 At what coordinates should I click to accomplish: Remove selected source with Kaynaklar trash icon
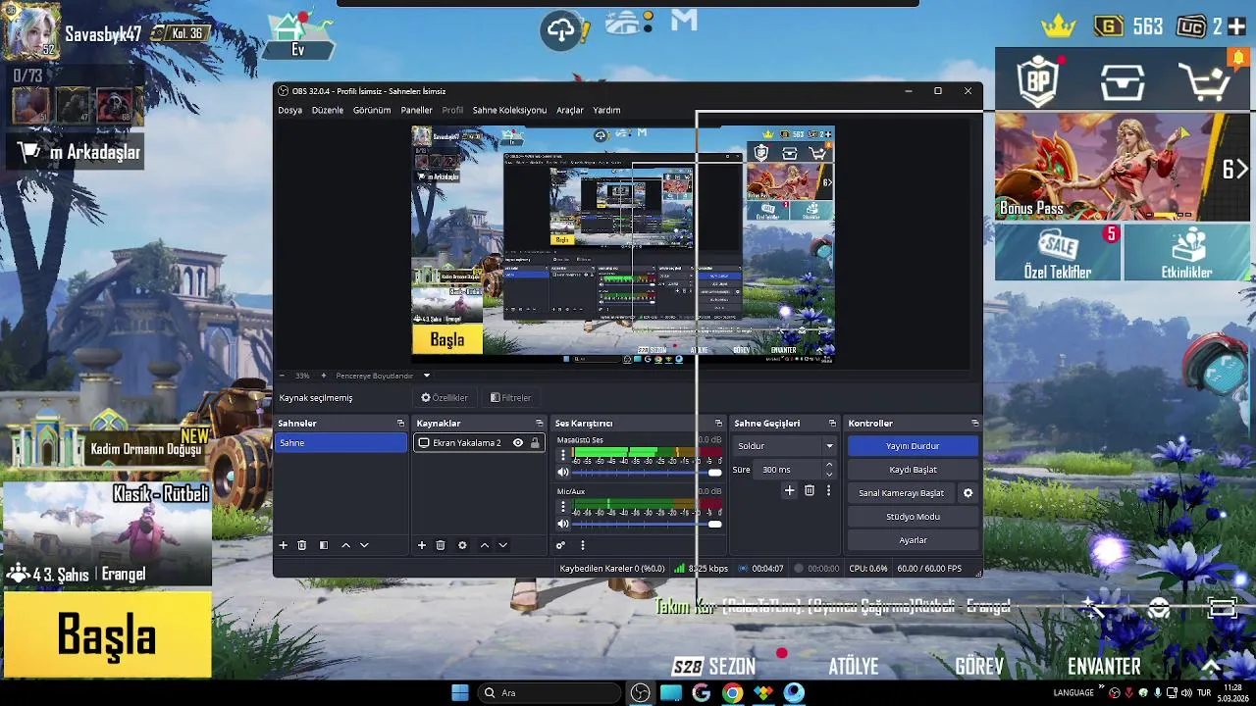click(441, 545)
